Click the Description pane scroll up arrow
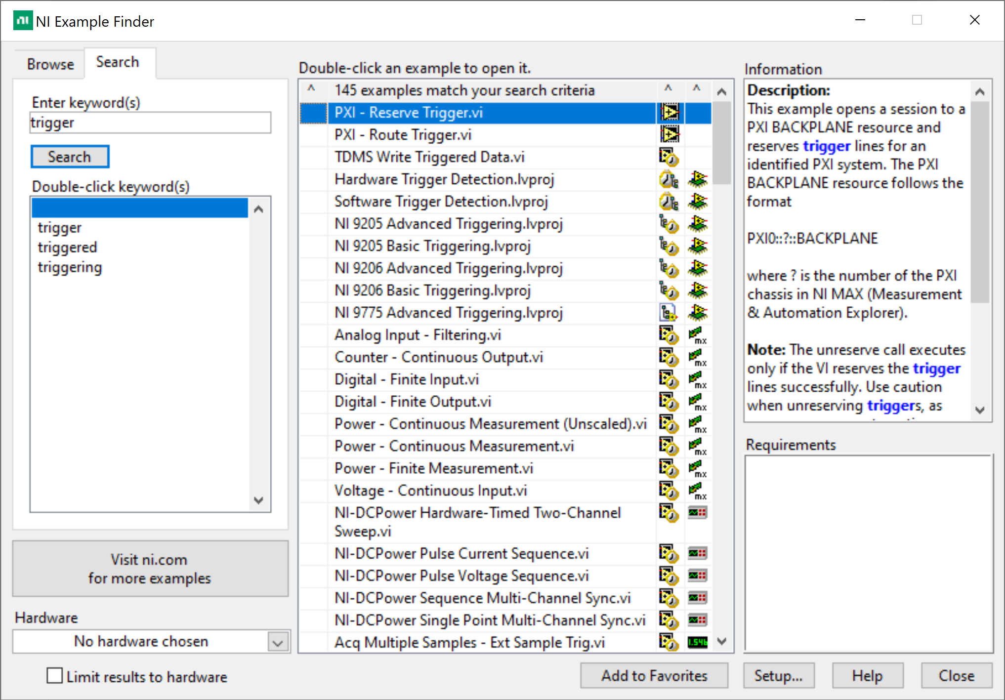1005x700 pixels. point(980,91)
